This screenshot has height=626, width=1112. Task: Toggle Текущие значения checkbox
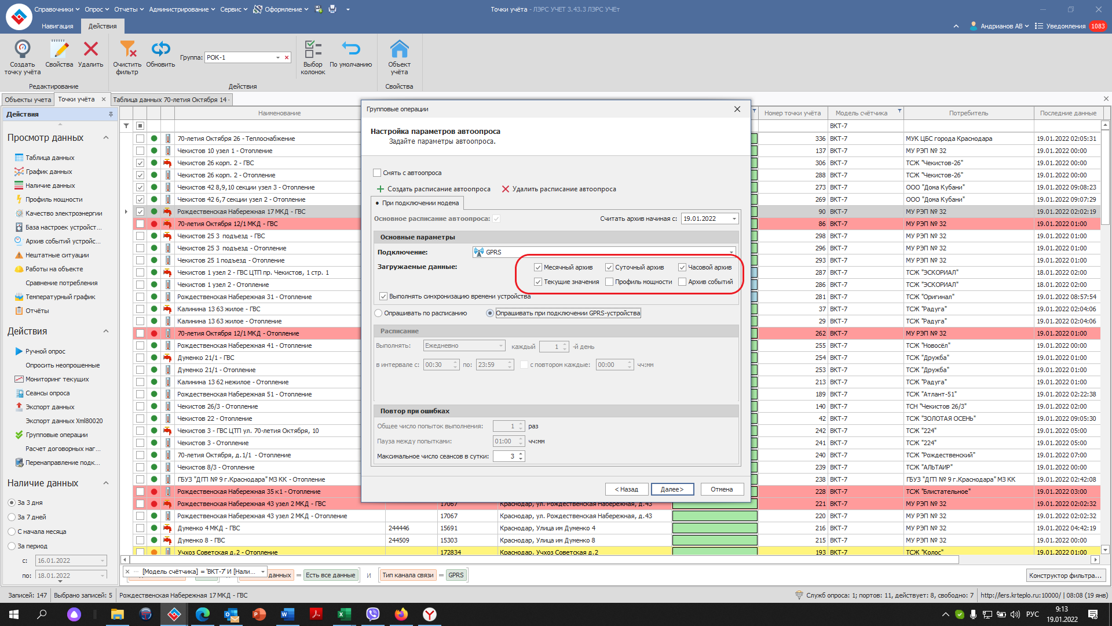click(x=538, y=282)
